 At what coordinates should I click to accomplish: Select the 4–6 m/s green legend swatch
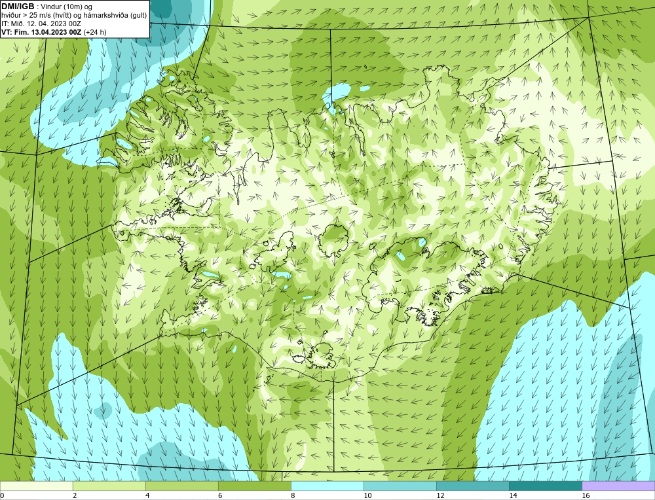[x=181, y=486]
